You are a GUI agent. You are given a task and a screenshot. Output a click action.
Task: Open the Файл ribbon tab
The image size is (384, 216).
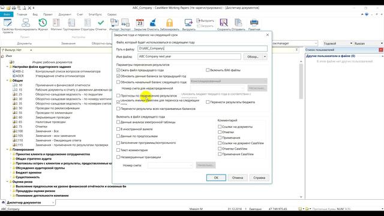pyautogui.click(x=7, y=14)
